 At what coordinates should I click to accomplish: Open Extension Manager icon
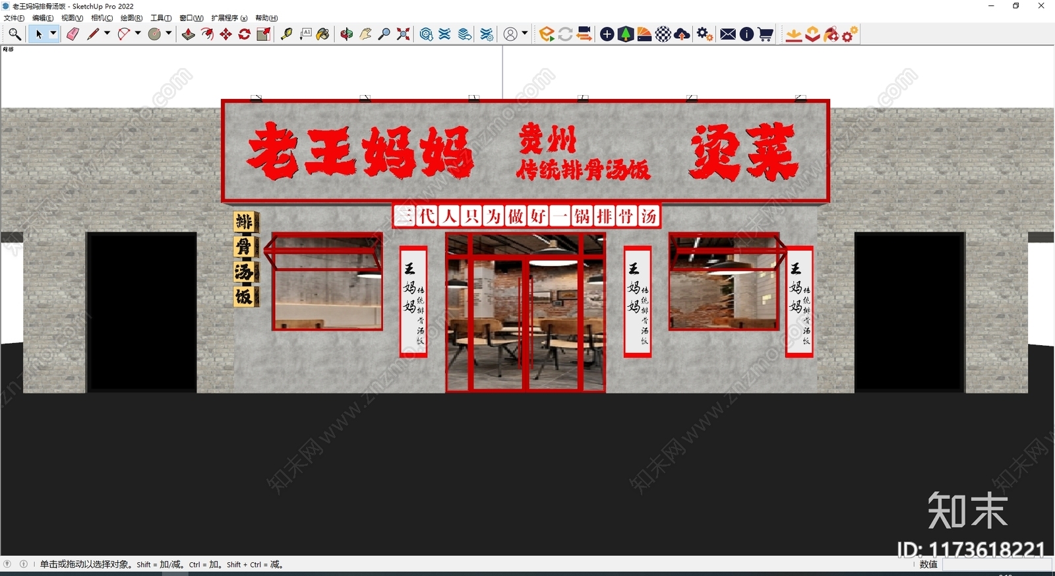pyautogui.click(x=487, y=34)
